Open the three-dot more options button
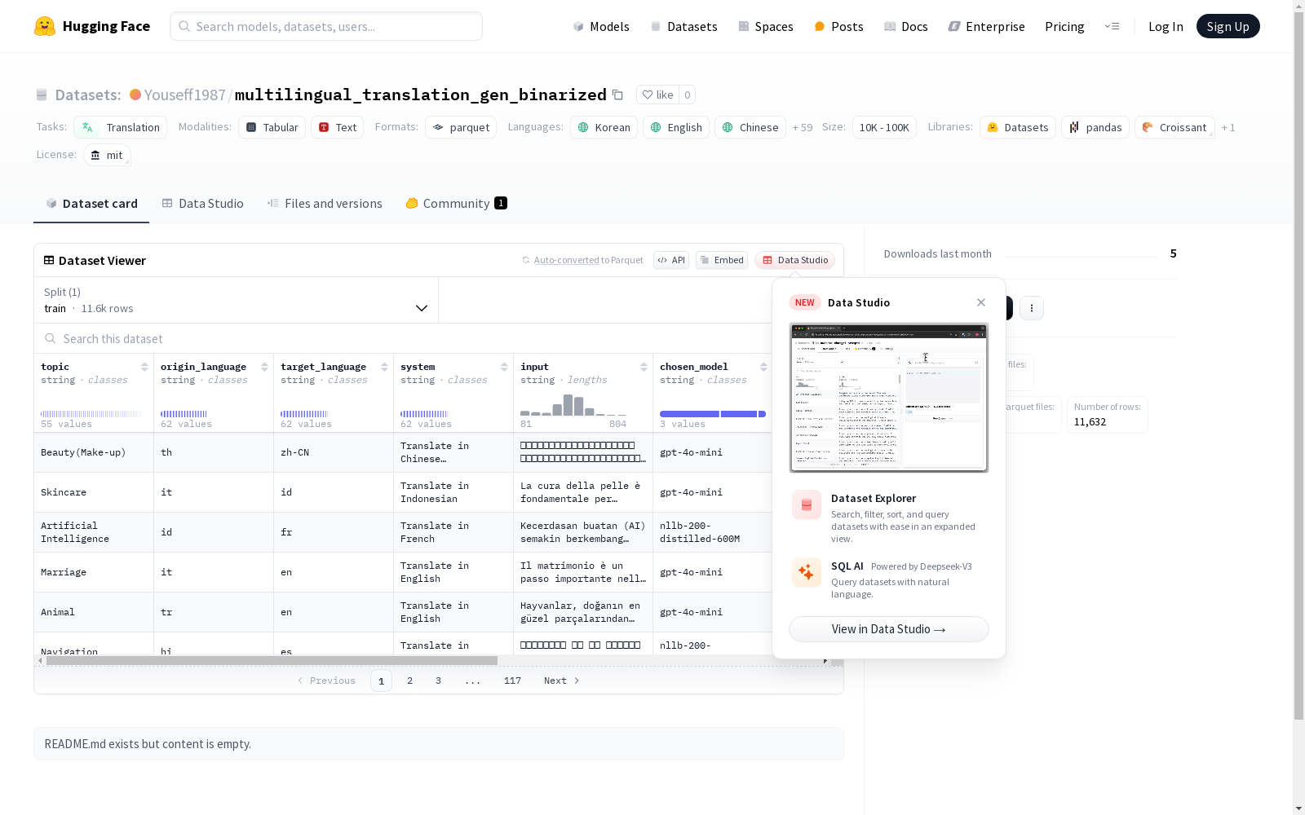 pyautogui.click(x=1032, y=308)
